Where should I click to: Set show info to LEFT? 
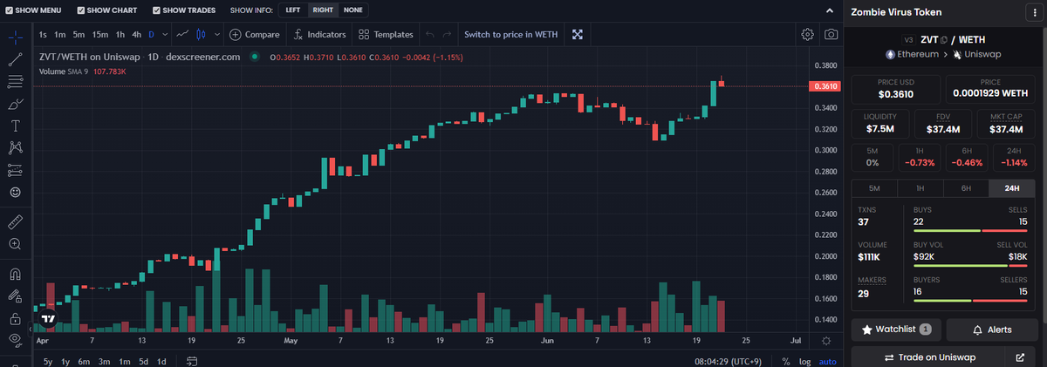pos(293,10)
